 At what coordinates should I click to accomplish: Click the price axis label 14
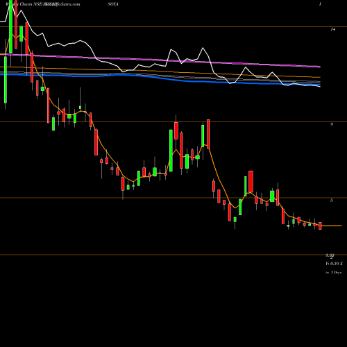tap(333, 29)
